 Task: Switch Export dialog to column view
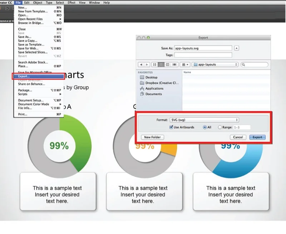[x=167, y=65]
